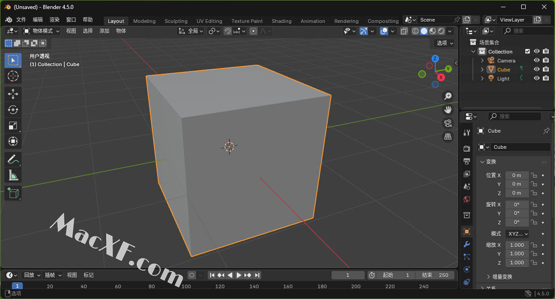Disable Light in renders camera icon
The image size is (555, 299).
pyautogui.click(x=546, y=78)
